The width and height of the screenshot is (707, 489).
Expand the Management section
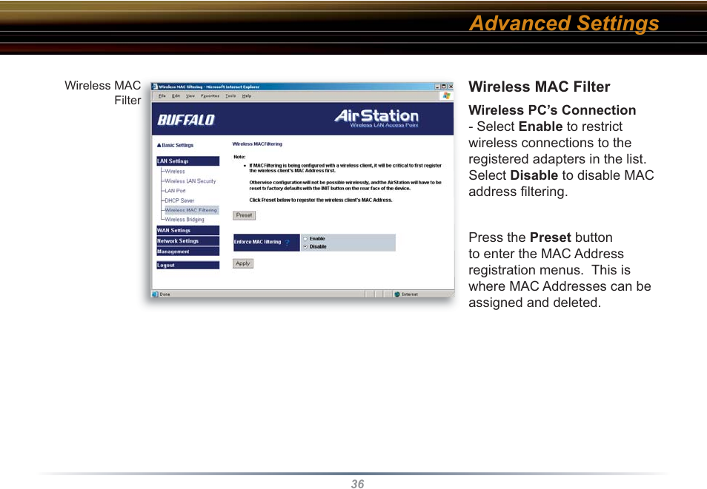point(187,252)
